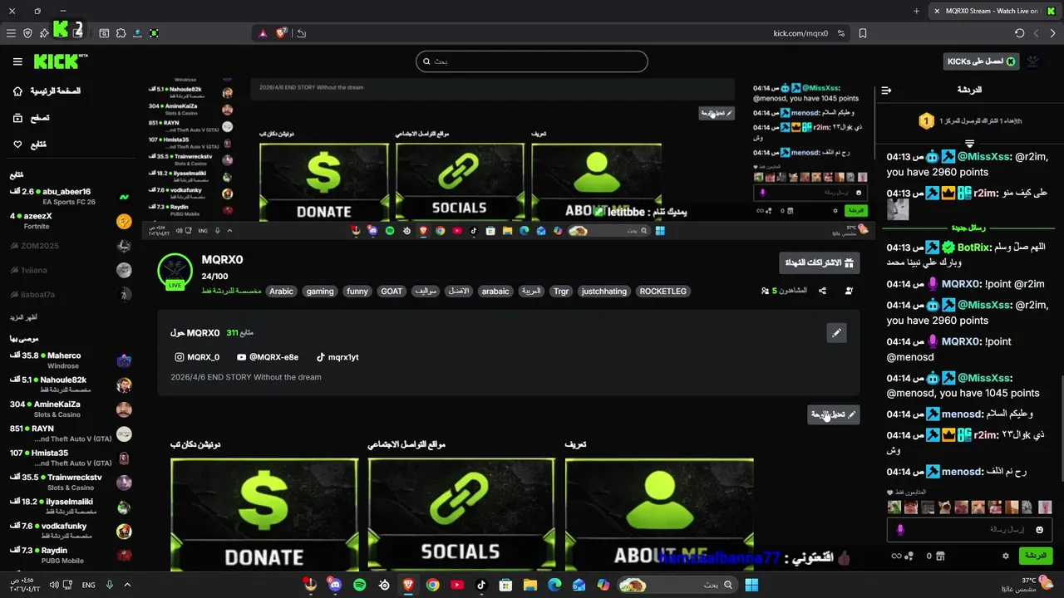
Task: Click the share icon next to viewers count
Action: [x=822, y=291]
